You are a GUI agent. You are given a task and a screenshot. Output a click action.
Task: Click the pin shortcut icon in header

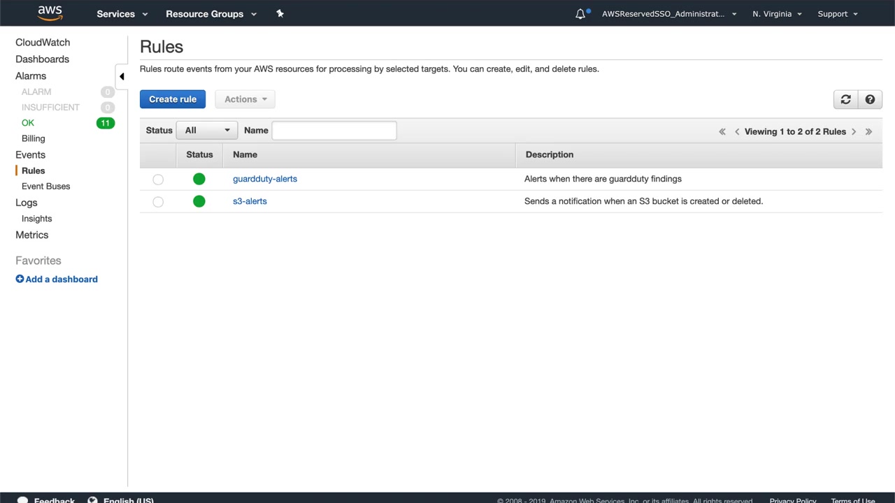(280, 13)
